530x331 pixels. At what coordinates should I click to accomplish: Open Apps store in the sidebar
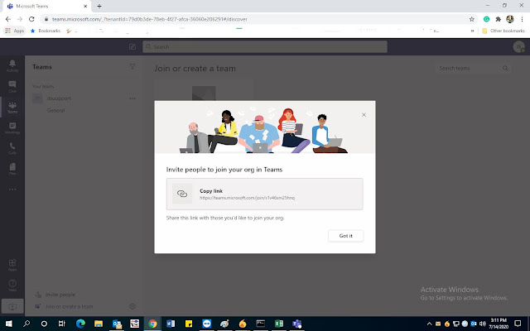point(12,265)
